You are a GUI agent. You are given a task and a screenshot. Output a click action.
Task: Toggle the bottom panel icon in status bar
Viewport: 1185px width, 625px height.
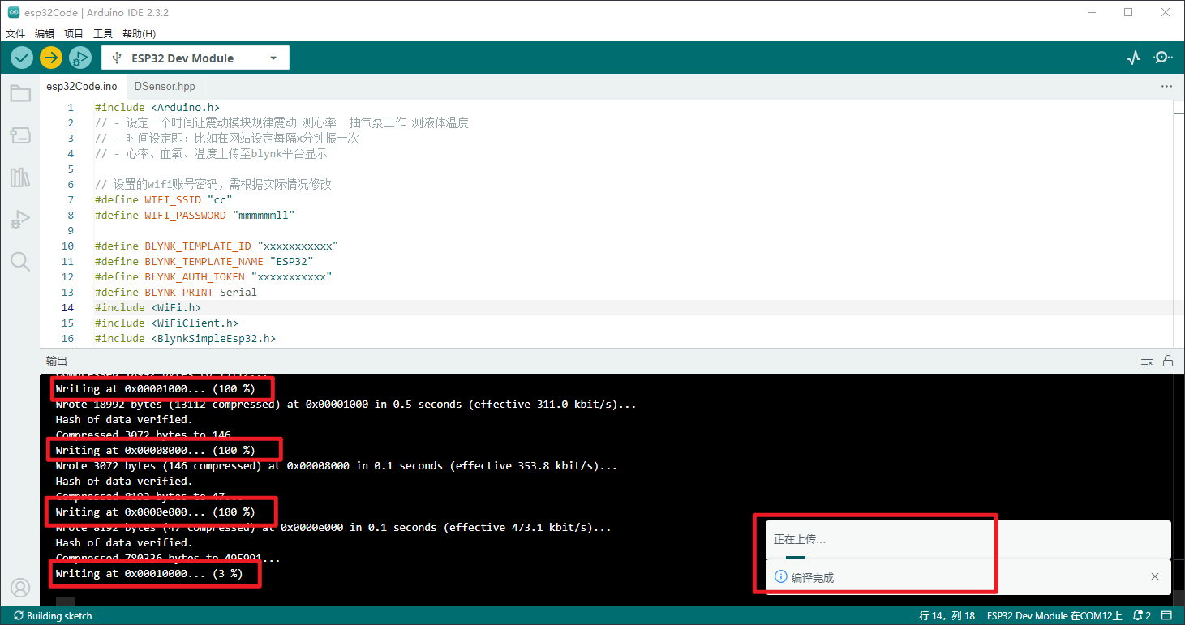coord(1166,616)
